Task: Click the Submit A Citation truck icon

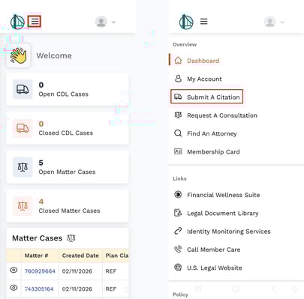Action: click(x=178, y=97)
